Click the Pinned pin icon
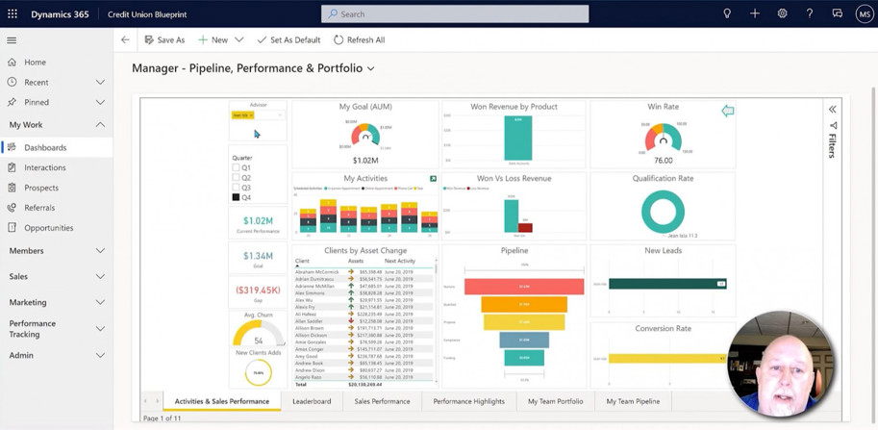This screenshot has height=430, width=878. (12, 103)
